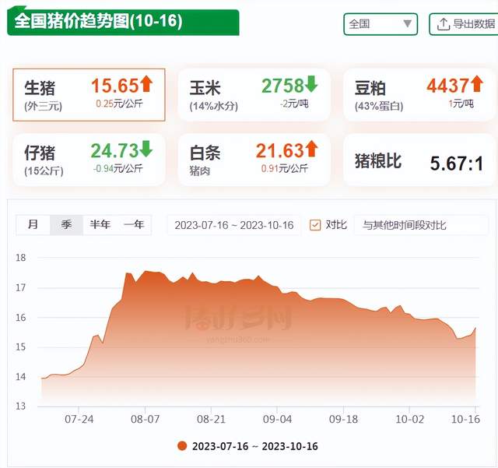Switch chart range to 季
Screen dimensions: 498x468
coord(66,225)
